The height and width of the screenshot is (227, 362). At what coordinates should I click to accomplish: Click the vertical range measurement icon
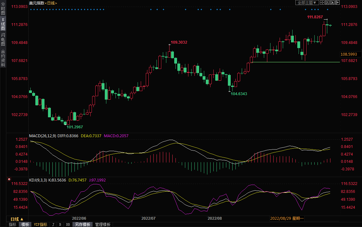click(x=327, y=3)
